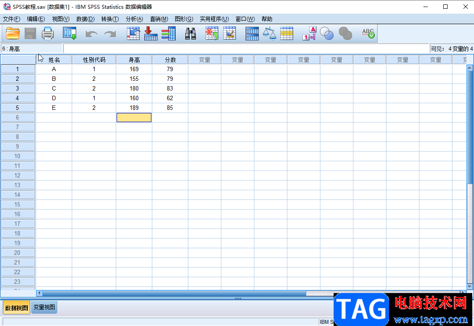Click the vertical scrollbar thumb
Viewport: 474px width, 326px height.
(x=470, y=127)
